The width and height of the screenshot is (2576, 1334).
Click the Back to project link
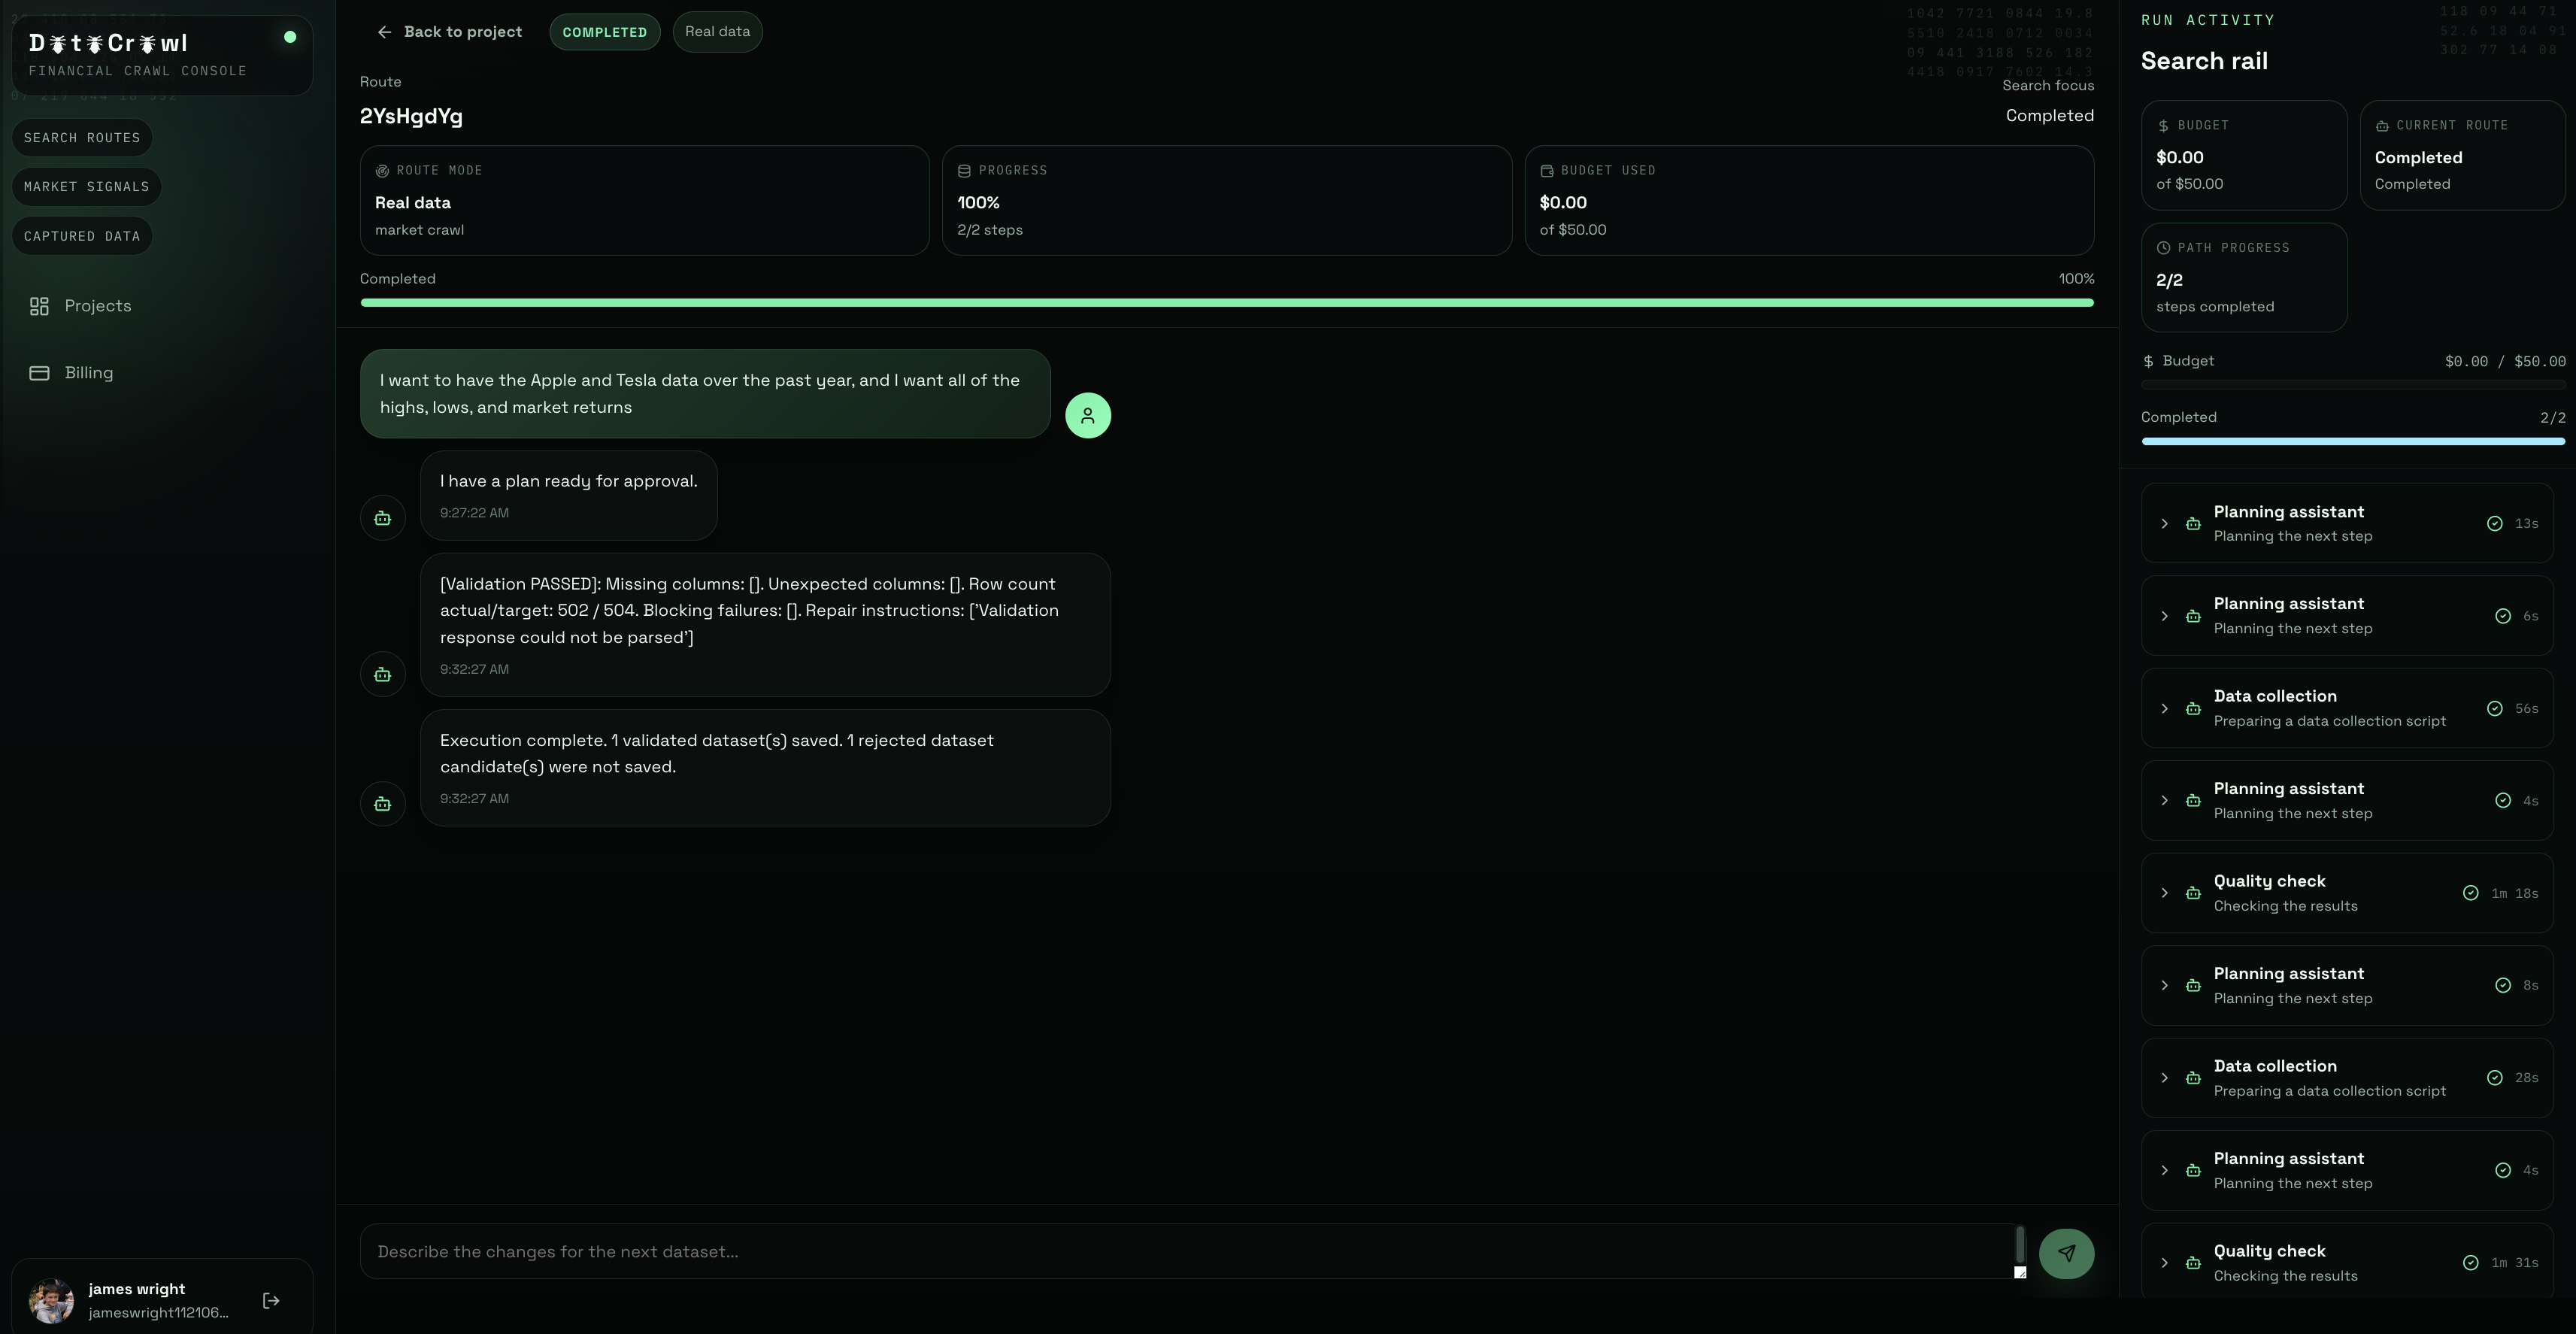462,32
